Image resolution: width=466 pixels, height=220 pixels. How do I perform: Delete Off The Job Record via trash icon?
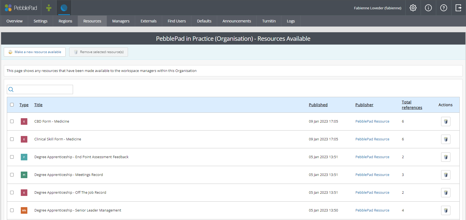coord(445,193)
